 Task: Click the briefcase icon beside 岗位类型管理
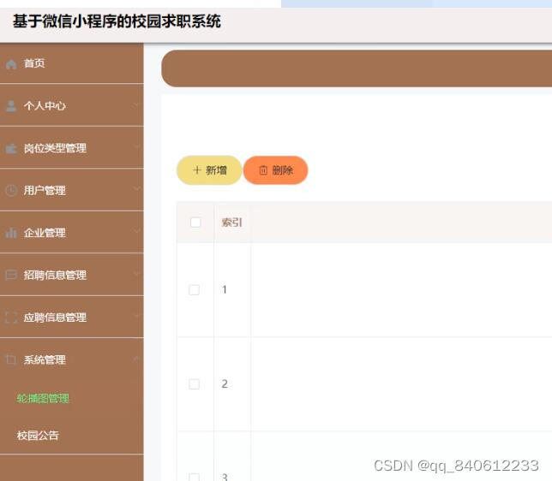11,148
